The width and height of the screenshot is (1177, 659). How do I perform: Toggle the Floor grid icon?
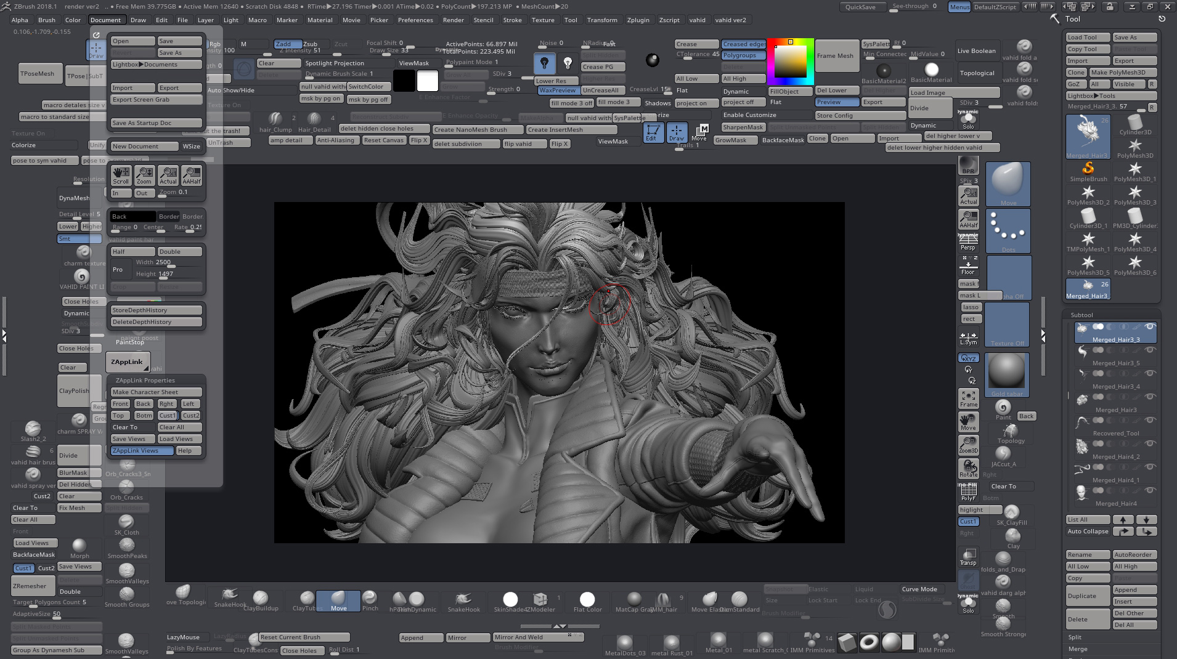tap(968, 265)
